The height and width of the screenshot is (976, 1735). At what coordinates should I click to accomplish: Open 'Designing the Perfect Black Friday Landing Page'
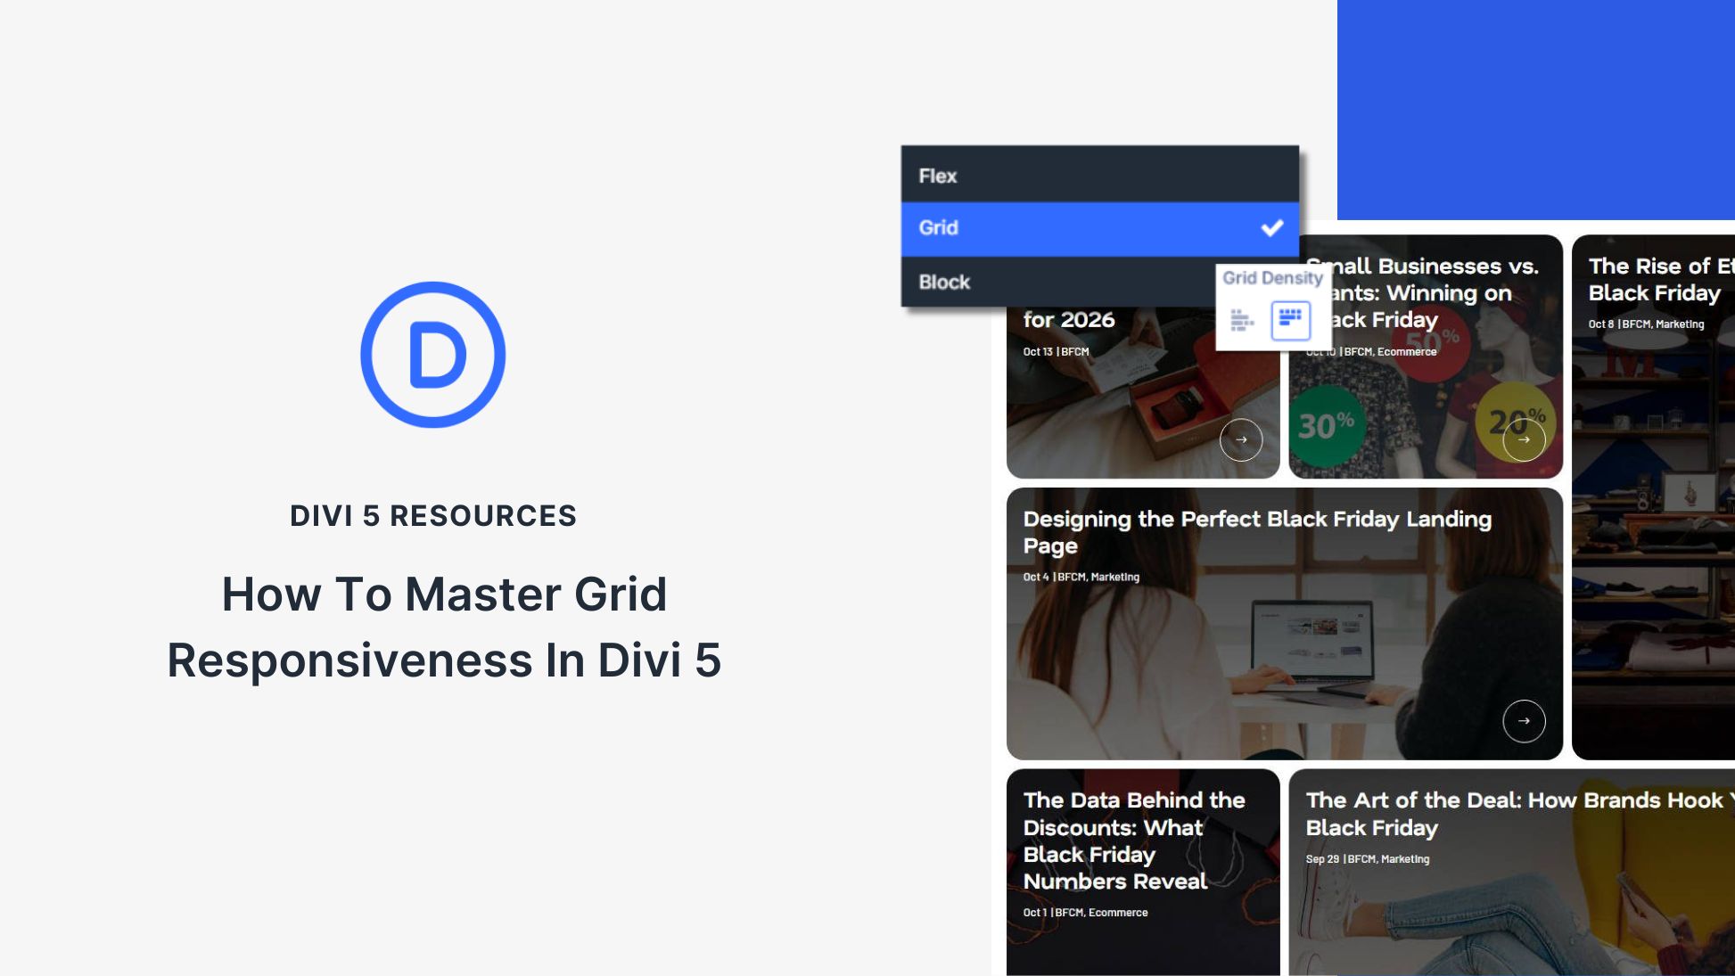click(1256, 532)
